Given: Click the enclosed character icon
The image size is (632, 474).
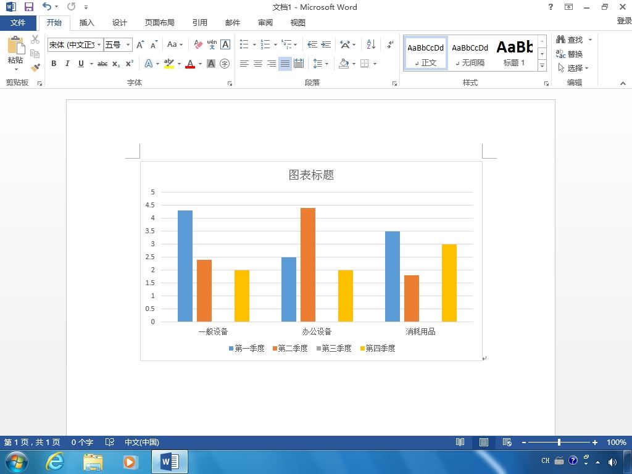Looking at the screenshot, I should click(x=225, y=64).
